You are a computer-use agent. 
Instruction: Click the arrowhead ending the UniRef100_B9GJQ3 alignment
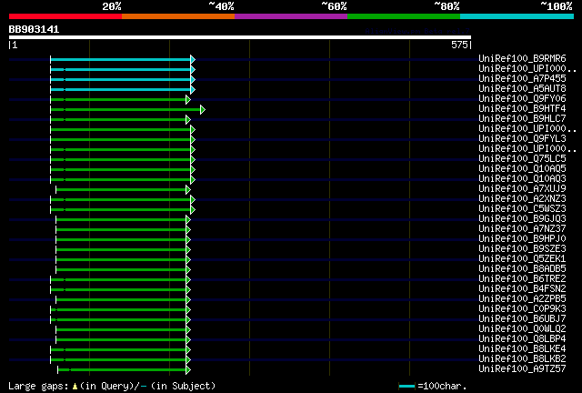pyautogui.click(x=188, y=220)
